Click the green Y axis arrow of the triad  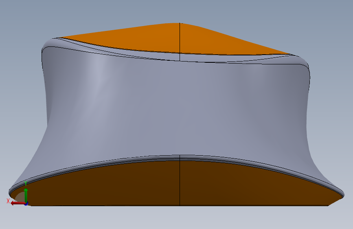(26, 195)
